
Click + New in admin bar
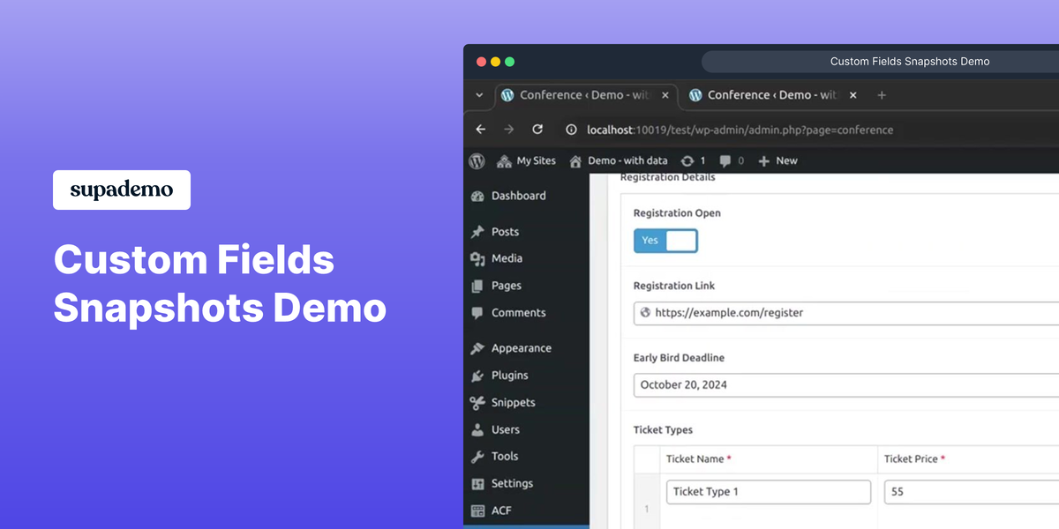pyautogui.click(x=777, y=160)
